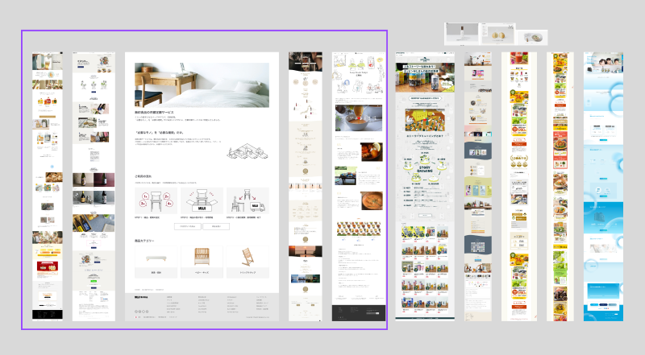Click the bedroom hero photo in MUJI page
Image resolution: width=645 pixels, height=355 pixels.
tap(202, 85)
